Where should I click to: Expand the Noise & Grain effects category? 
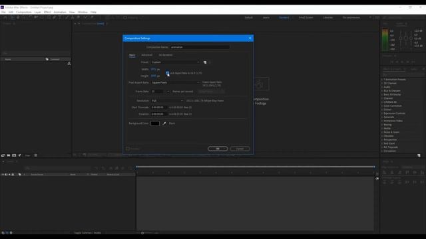click(x=382, y=132)
